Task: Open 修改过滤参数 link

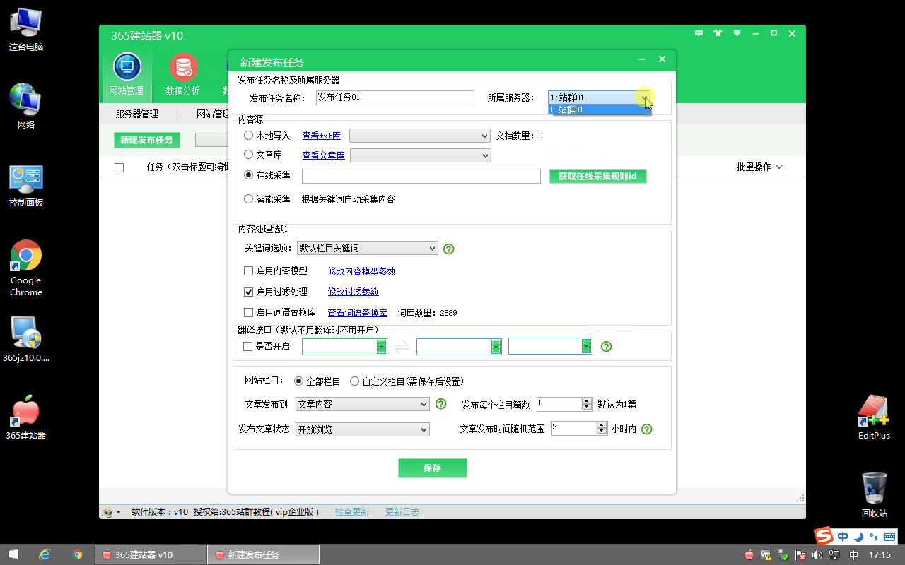Action: point(354,292)
